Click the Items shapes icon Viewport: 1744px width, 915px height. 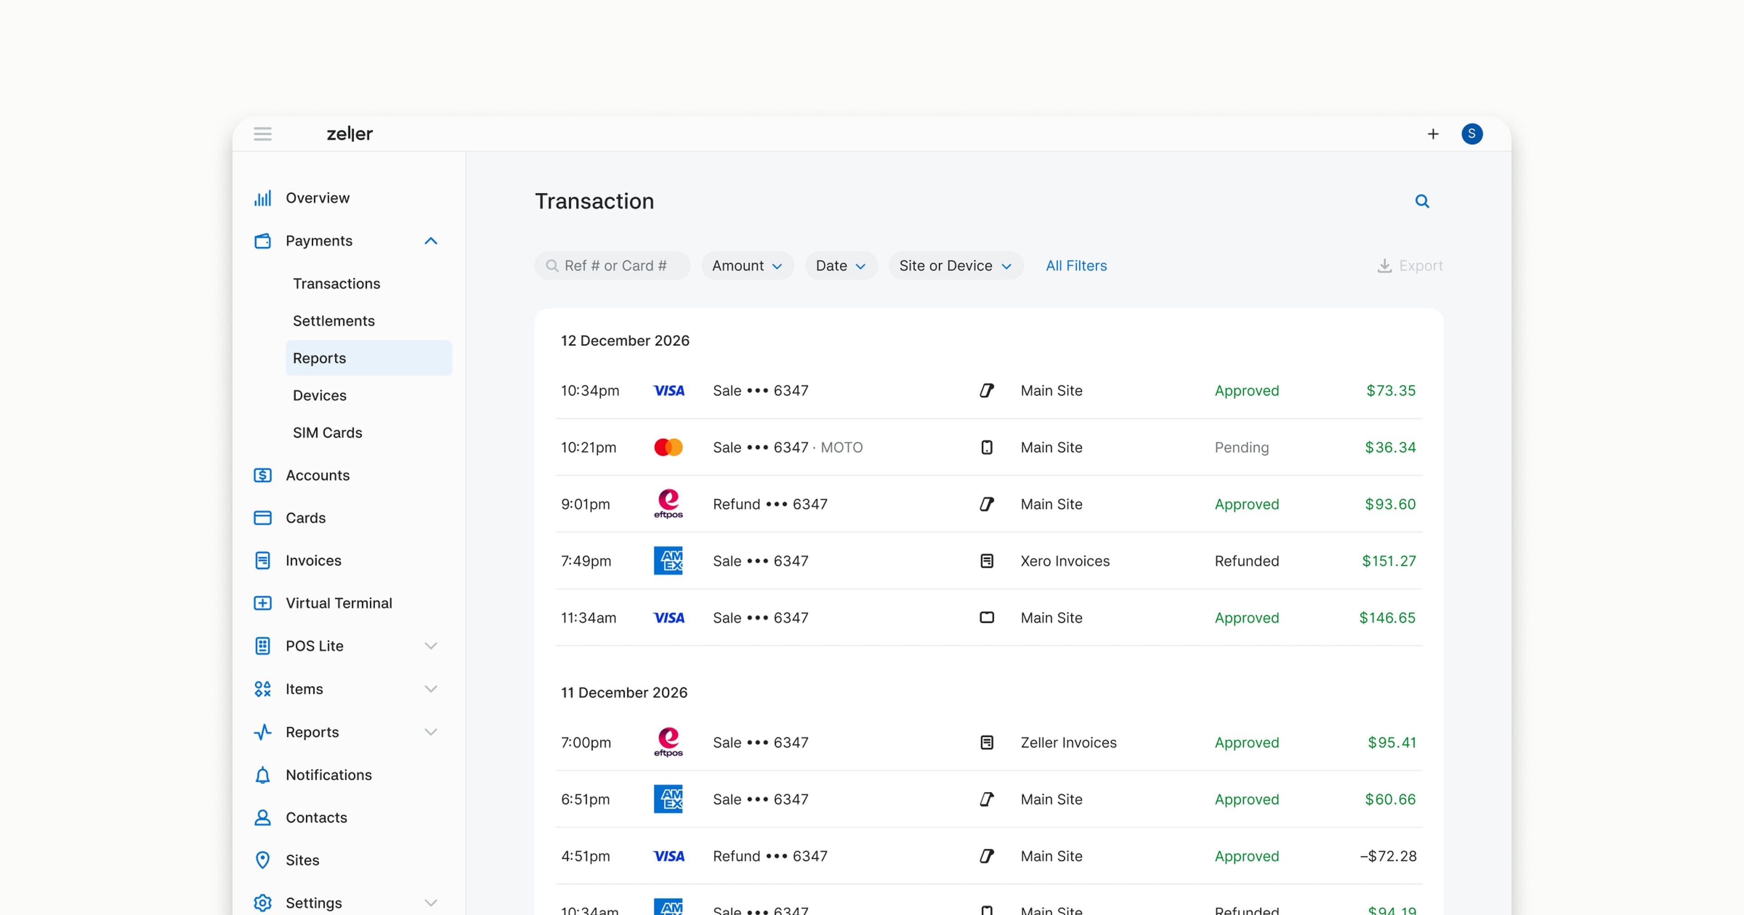(x=263, y=689)
